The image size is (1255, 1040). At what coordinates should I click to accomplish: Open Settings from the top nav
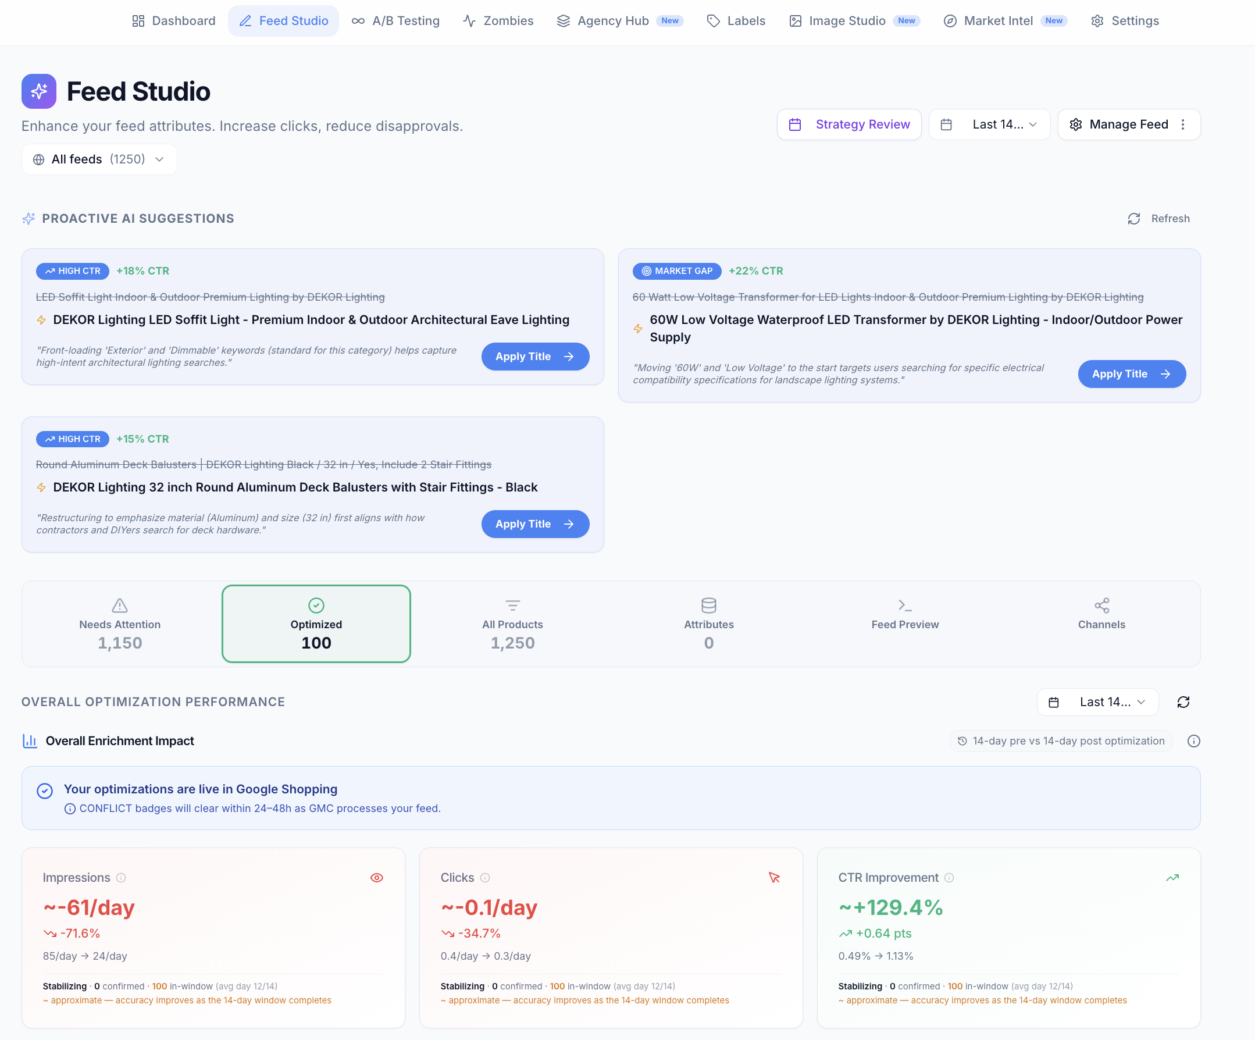[1125, 21]
